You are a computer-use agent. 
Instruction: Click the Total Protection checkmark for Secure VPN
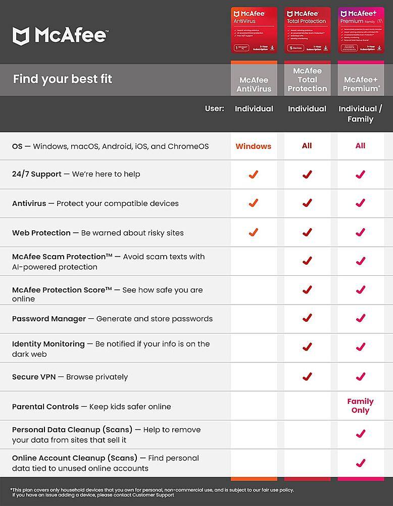tap(307, 376)
